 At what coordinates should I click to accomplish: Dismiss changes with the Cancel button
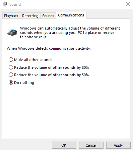[x=91, y=145]
